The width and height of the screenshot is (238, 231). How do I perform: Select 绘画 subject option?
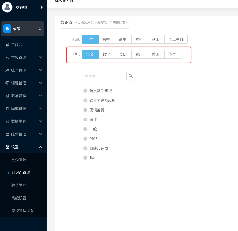[x=156, y=54]
